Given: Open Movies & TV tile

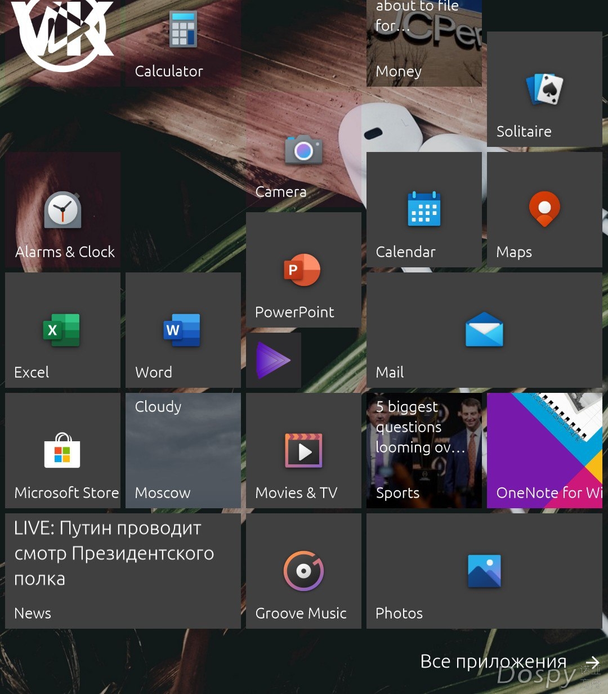Looking at the screenshot, I should click(303, 450).
